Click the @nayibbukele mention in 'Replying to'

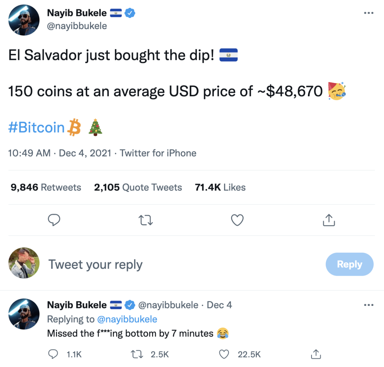click(x=127, y=319)
